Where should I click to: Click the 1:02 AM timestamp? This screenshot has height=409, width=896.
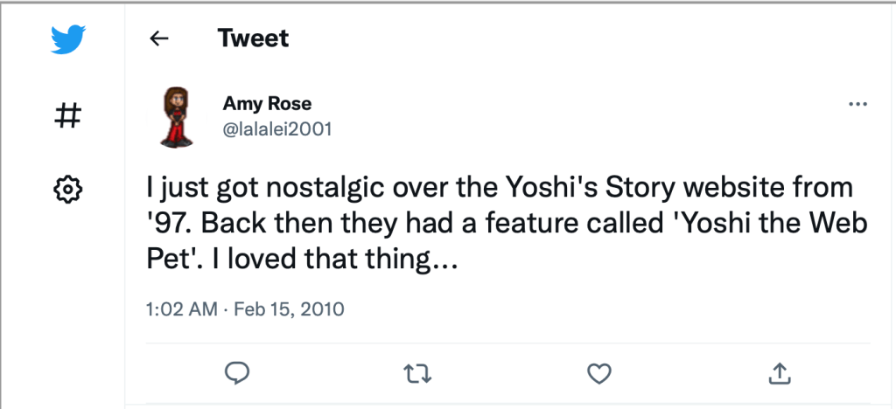[x=179, y=308]
